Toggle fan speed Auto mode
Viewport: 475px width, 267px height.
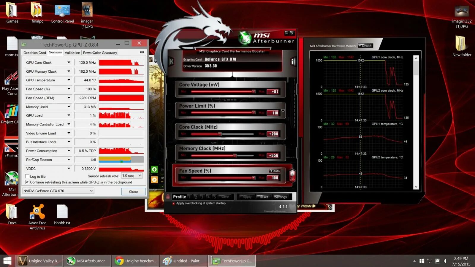pyautogui.click(x=275, y=171)
